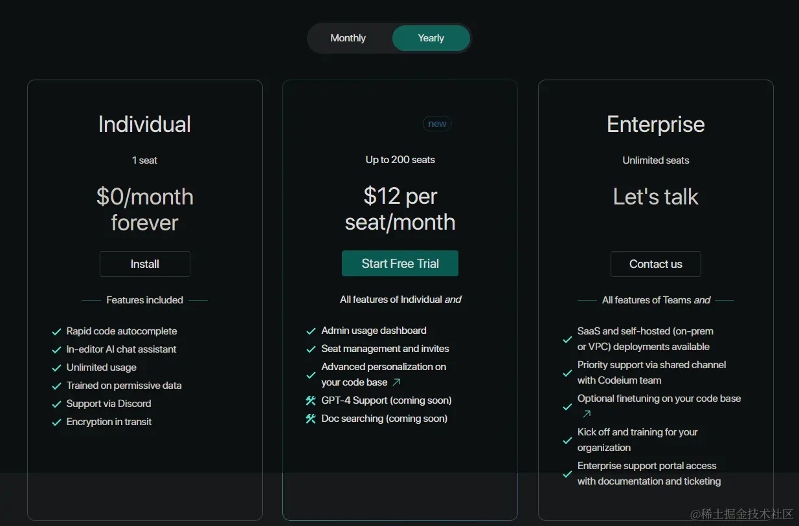Click 'Advanced personalization on your code base' text
The image size is (799, 526).
click(x=384, y=375)
